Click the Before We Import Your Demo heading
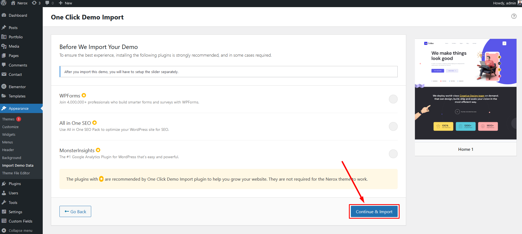 [99, 47]
